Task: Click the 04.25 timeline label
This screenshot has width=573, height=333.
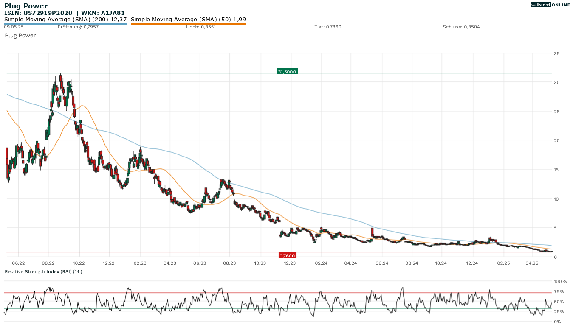Action: [x=532, y=263]
